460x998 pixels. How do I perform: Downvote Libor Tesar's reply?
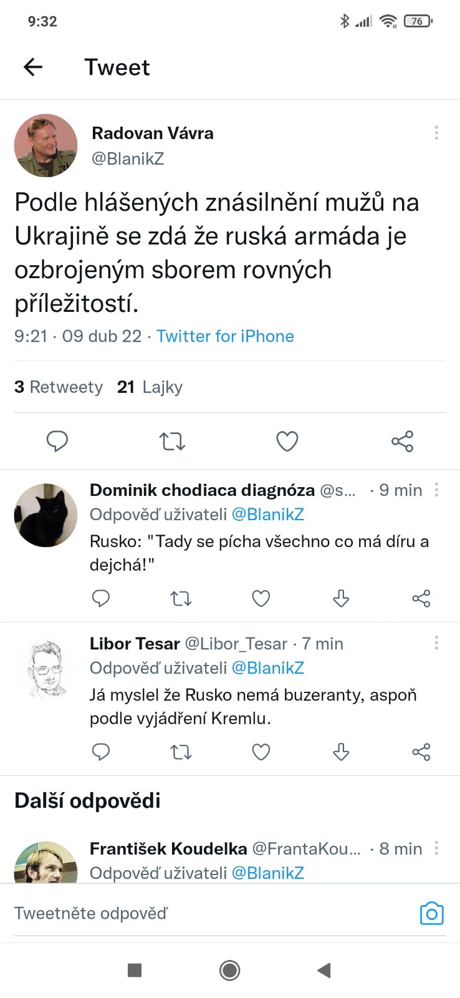coord(341,752)
